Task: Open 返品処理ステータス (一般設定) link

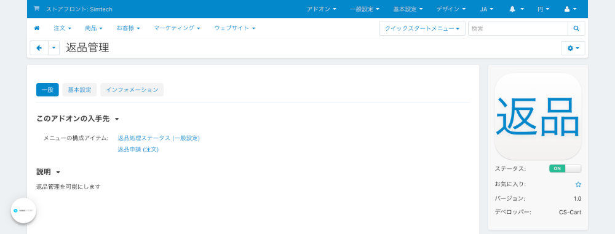Action: pyautogui.click(x=159, y=138)
